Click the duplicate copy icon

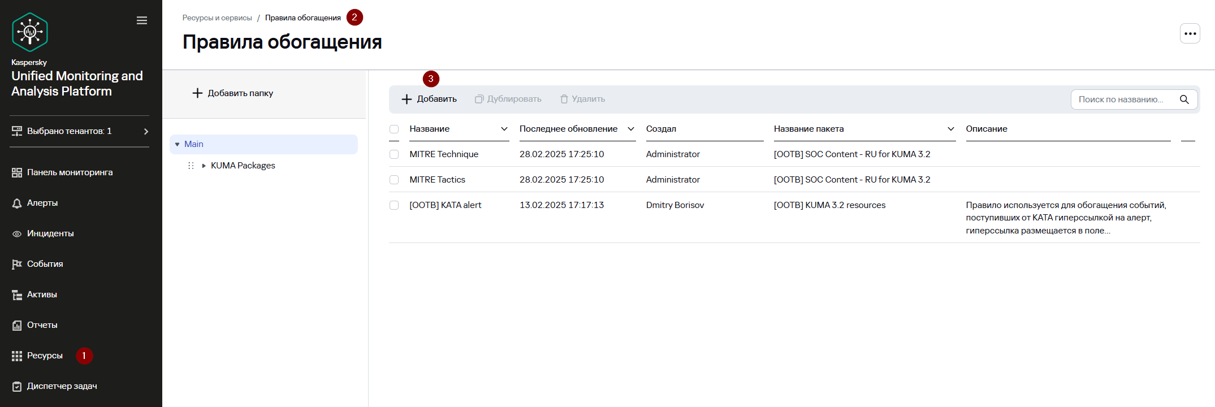[x=479, y=99]
